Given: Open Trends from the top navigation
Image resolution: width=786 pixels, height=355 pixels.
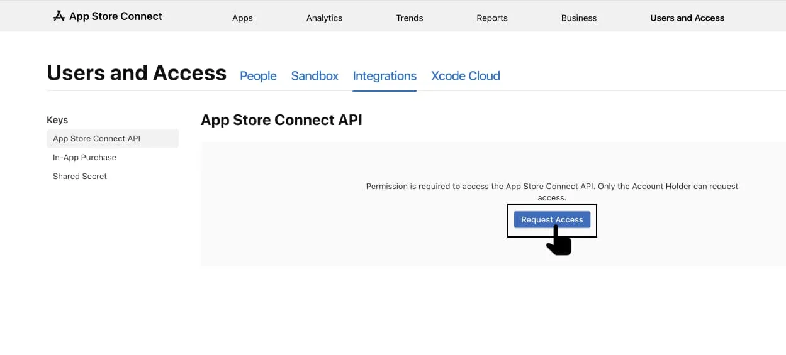Looking at the screenshot, I should pyautogui.click(x=409, y=18).
